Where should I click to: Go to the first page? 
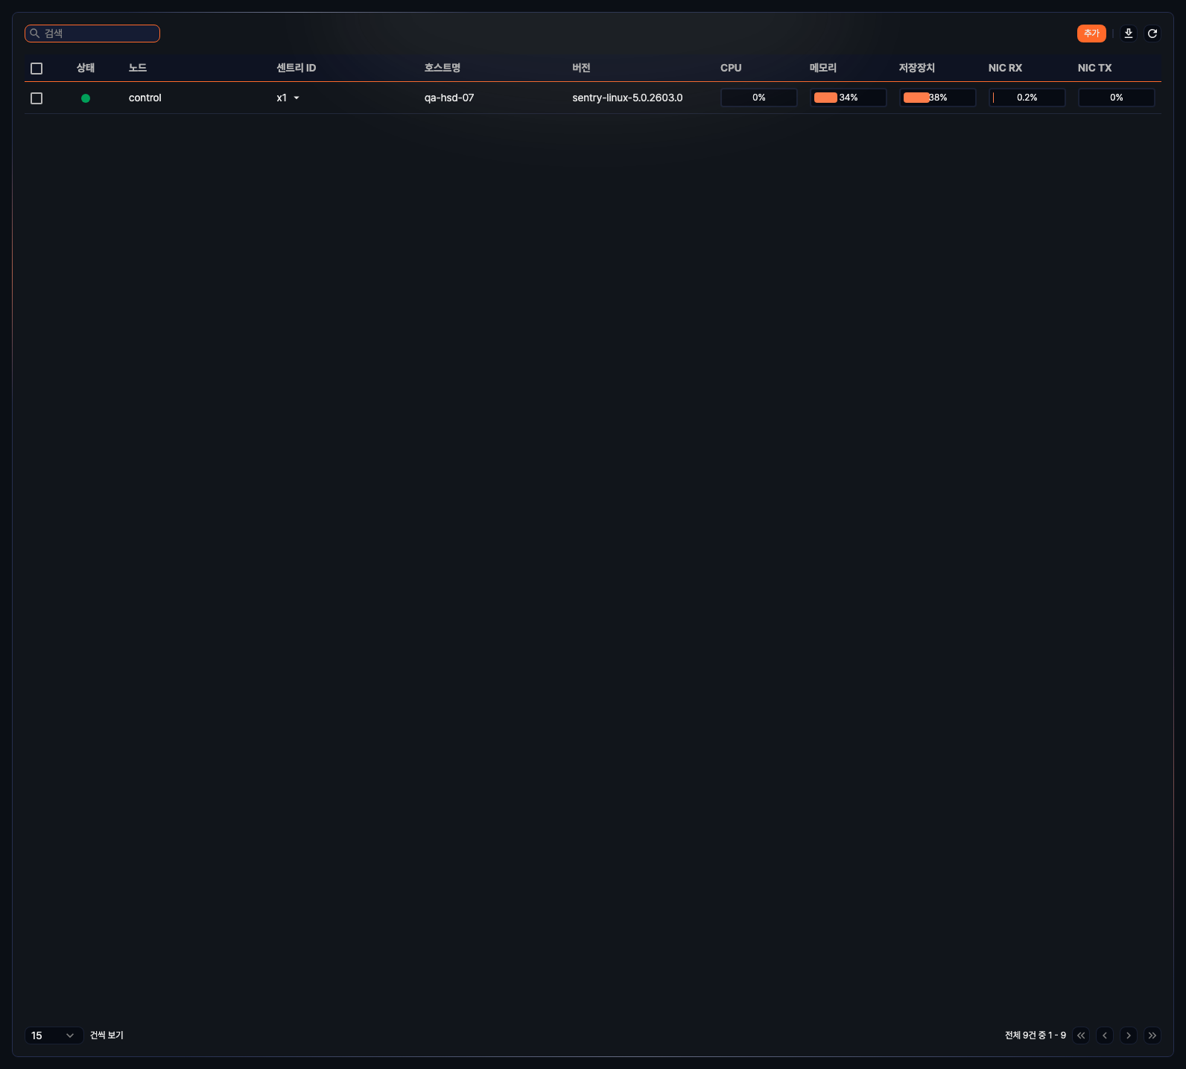point(1080,1035)
